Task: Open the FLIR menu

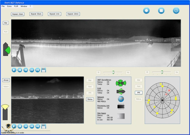Action: [x=16, y=6]
